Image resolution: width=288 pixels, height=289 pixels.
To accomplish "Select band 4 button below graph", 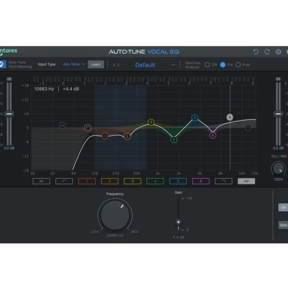I will (155, 181).
